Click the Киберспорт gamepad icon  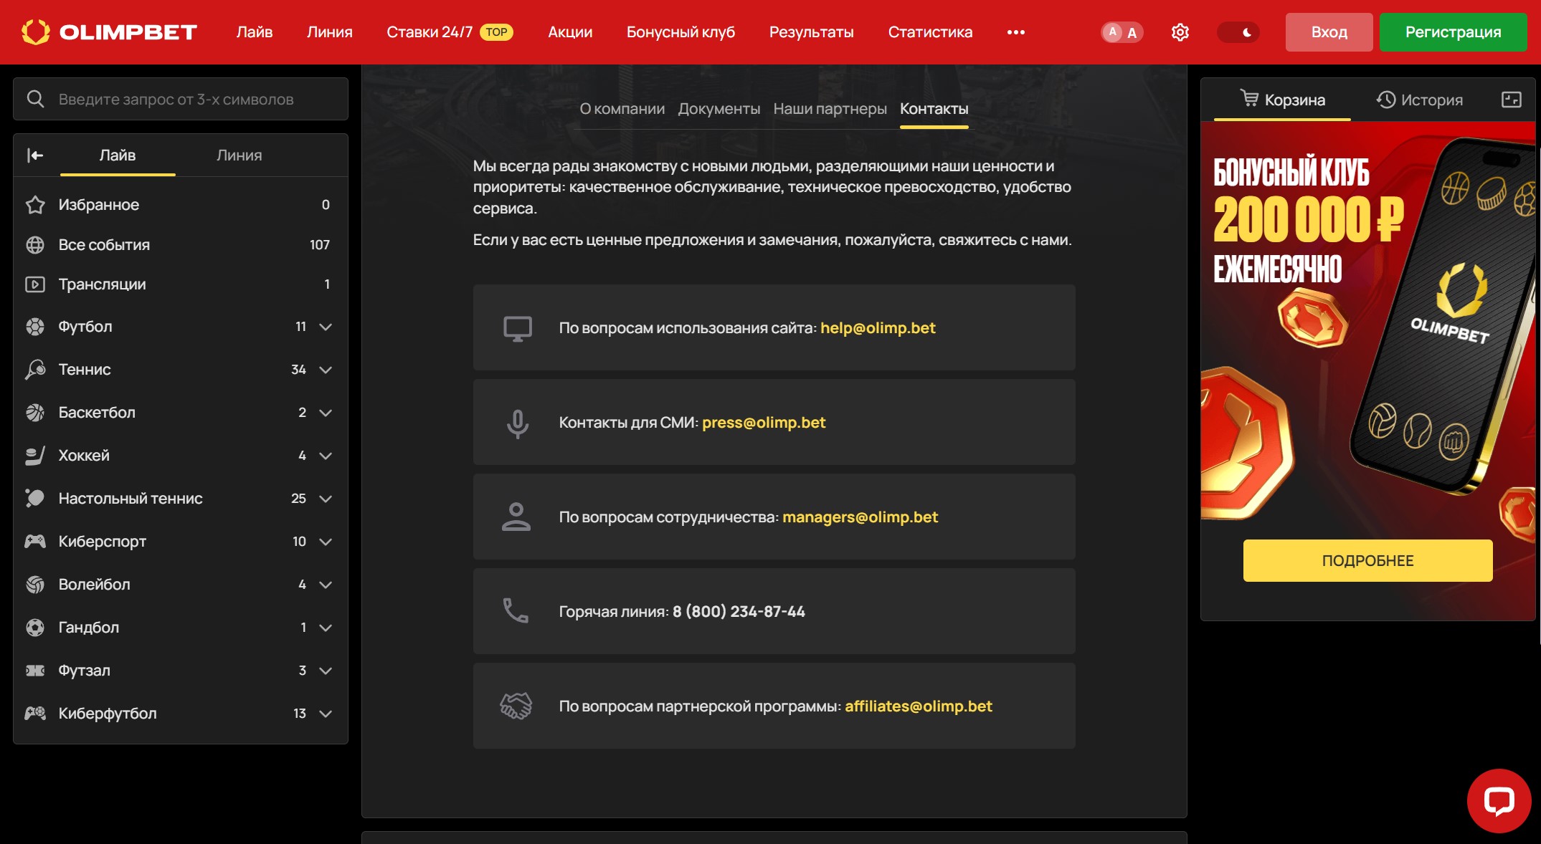click(x=35, y=542)
